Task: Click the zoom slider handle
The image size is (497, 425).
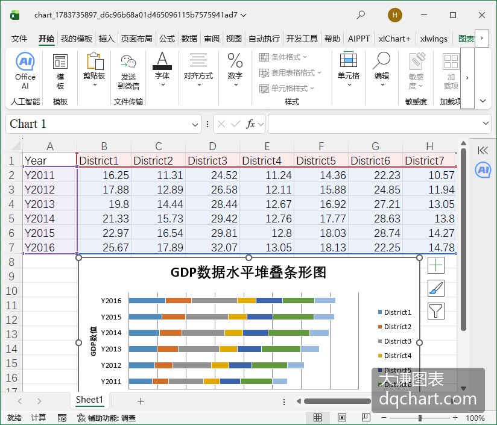Action: 420,418
